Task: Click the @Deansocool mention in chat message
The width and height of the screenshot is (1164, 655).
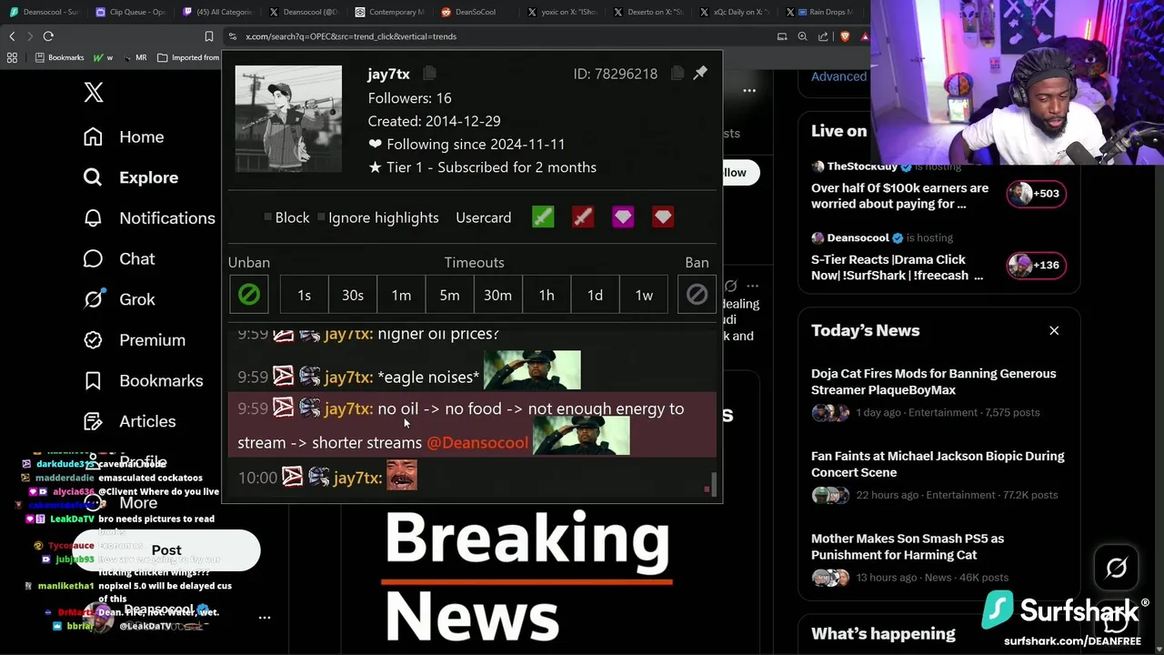Action: (477, 443)
